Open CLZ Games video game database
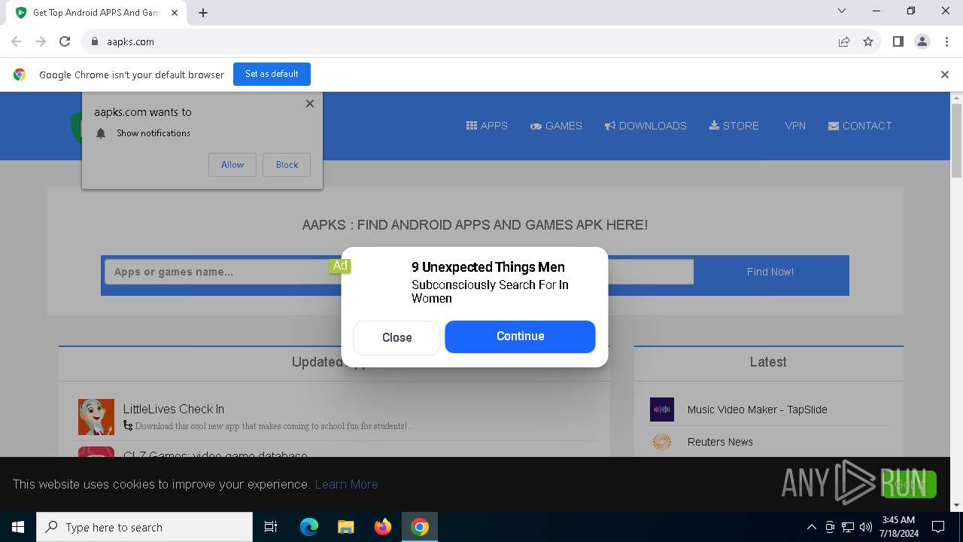Viewport: 963px width, 542px height. tap(215, 454)
